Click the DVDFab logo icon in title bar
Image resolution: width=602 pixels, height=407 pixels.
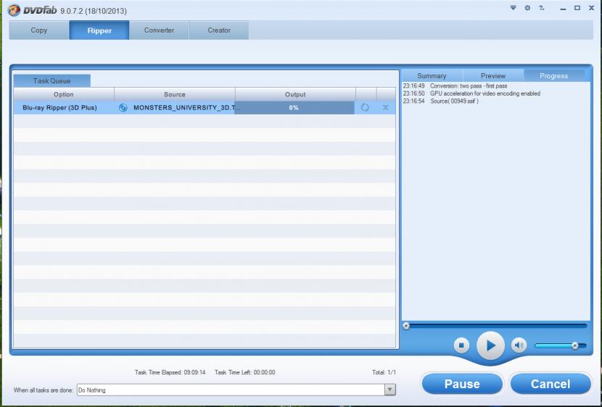point(13,9)
